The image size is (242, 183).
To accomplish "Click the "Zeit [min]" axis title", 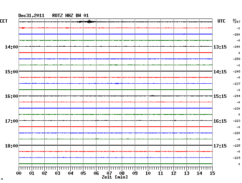I will [x=115, y=177].
